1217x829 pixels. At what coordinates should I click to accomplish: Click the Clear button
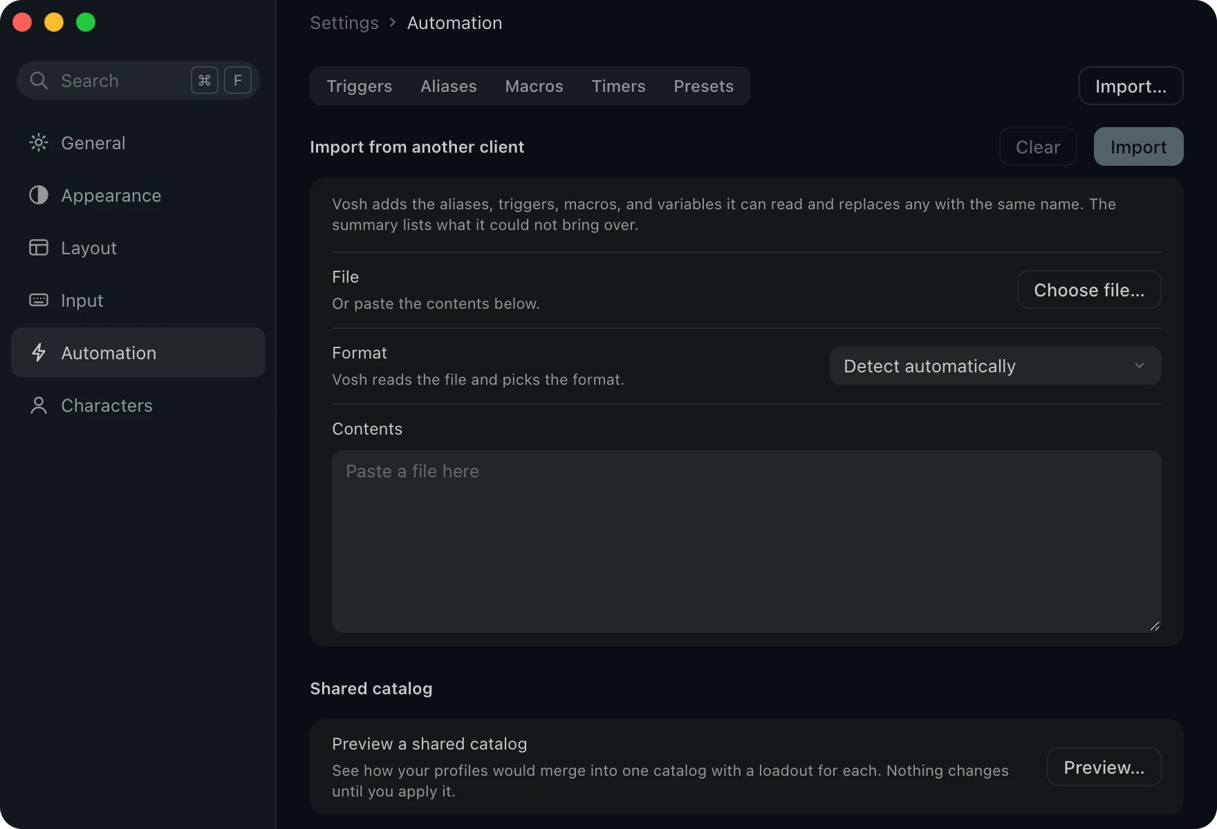pyautogui.click(x=1038, y=146)
